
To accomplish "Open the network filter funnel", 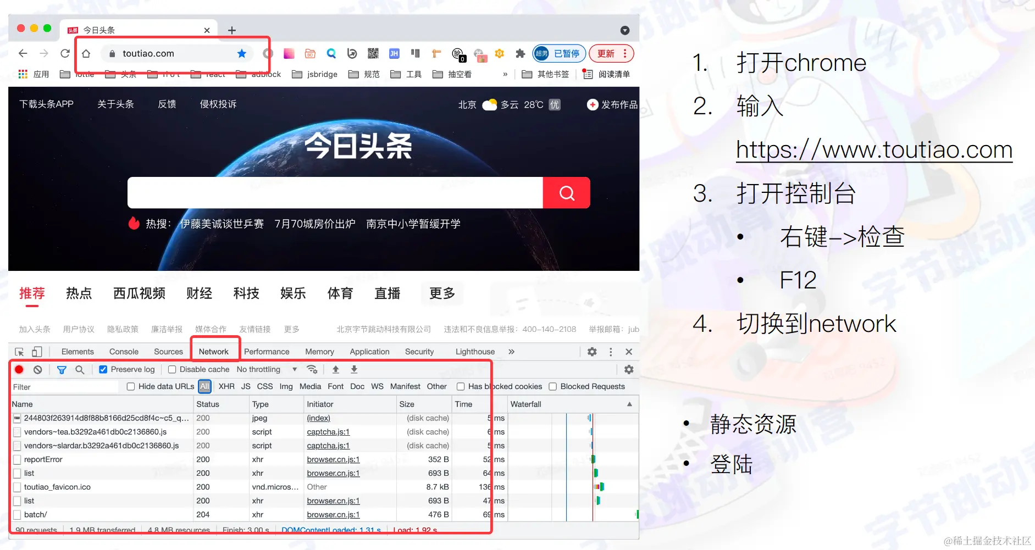I will coord(62,369).
